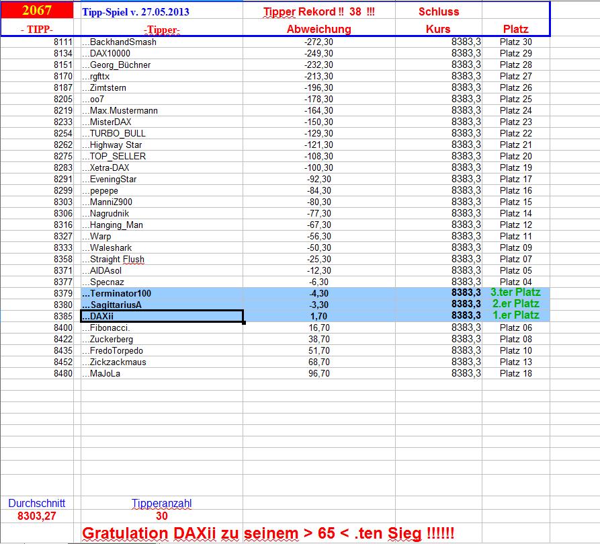Screen dimensions: 600x544
Task: Click the "...SagittariusA" second place cell
Action: pos(111,304)
